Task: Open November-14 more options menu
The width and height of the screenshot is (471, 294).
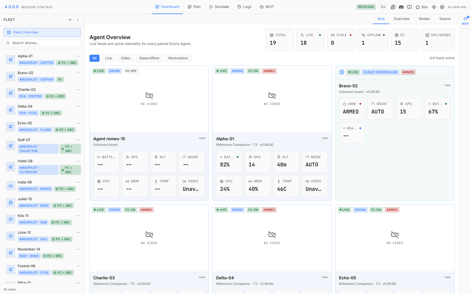Action: coord(78,249)
